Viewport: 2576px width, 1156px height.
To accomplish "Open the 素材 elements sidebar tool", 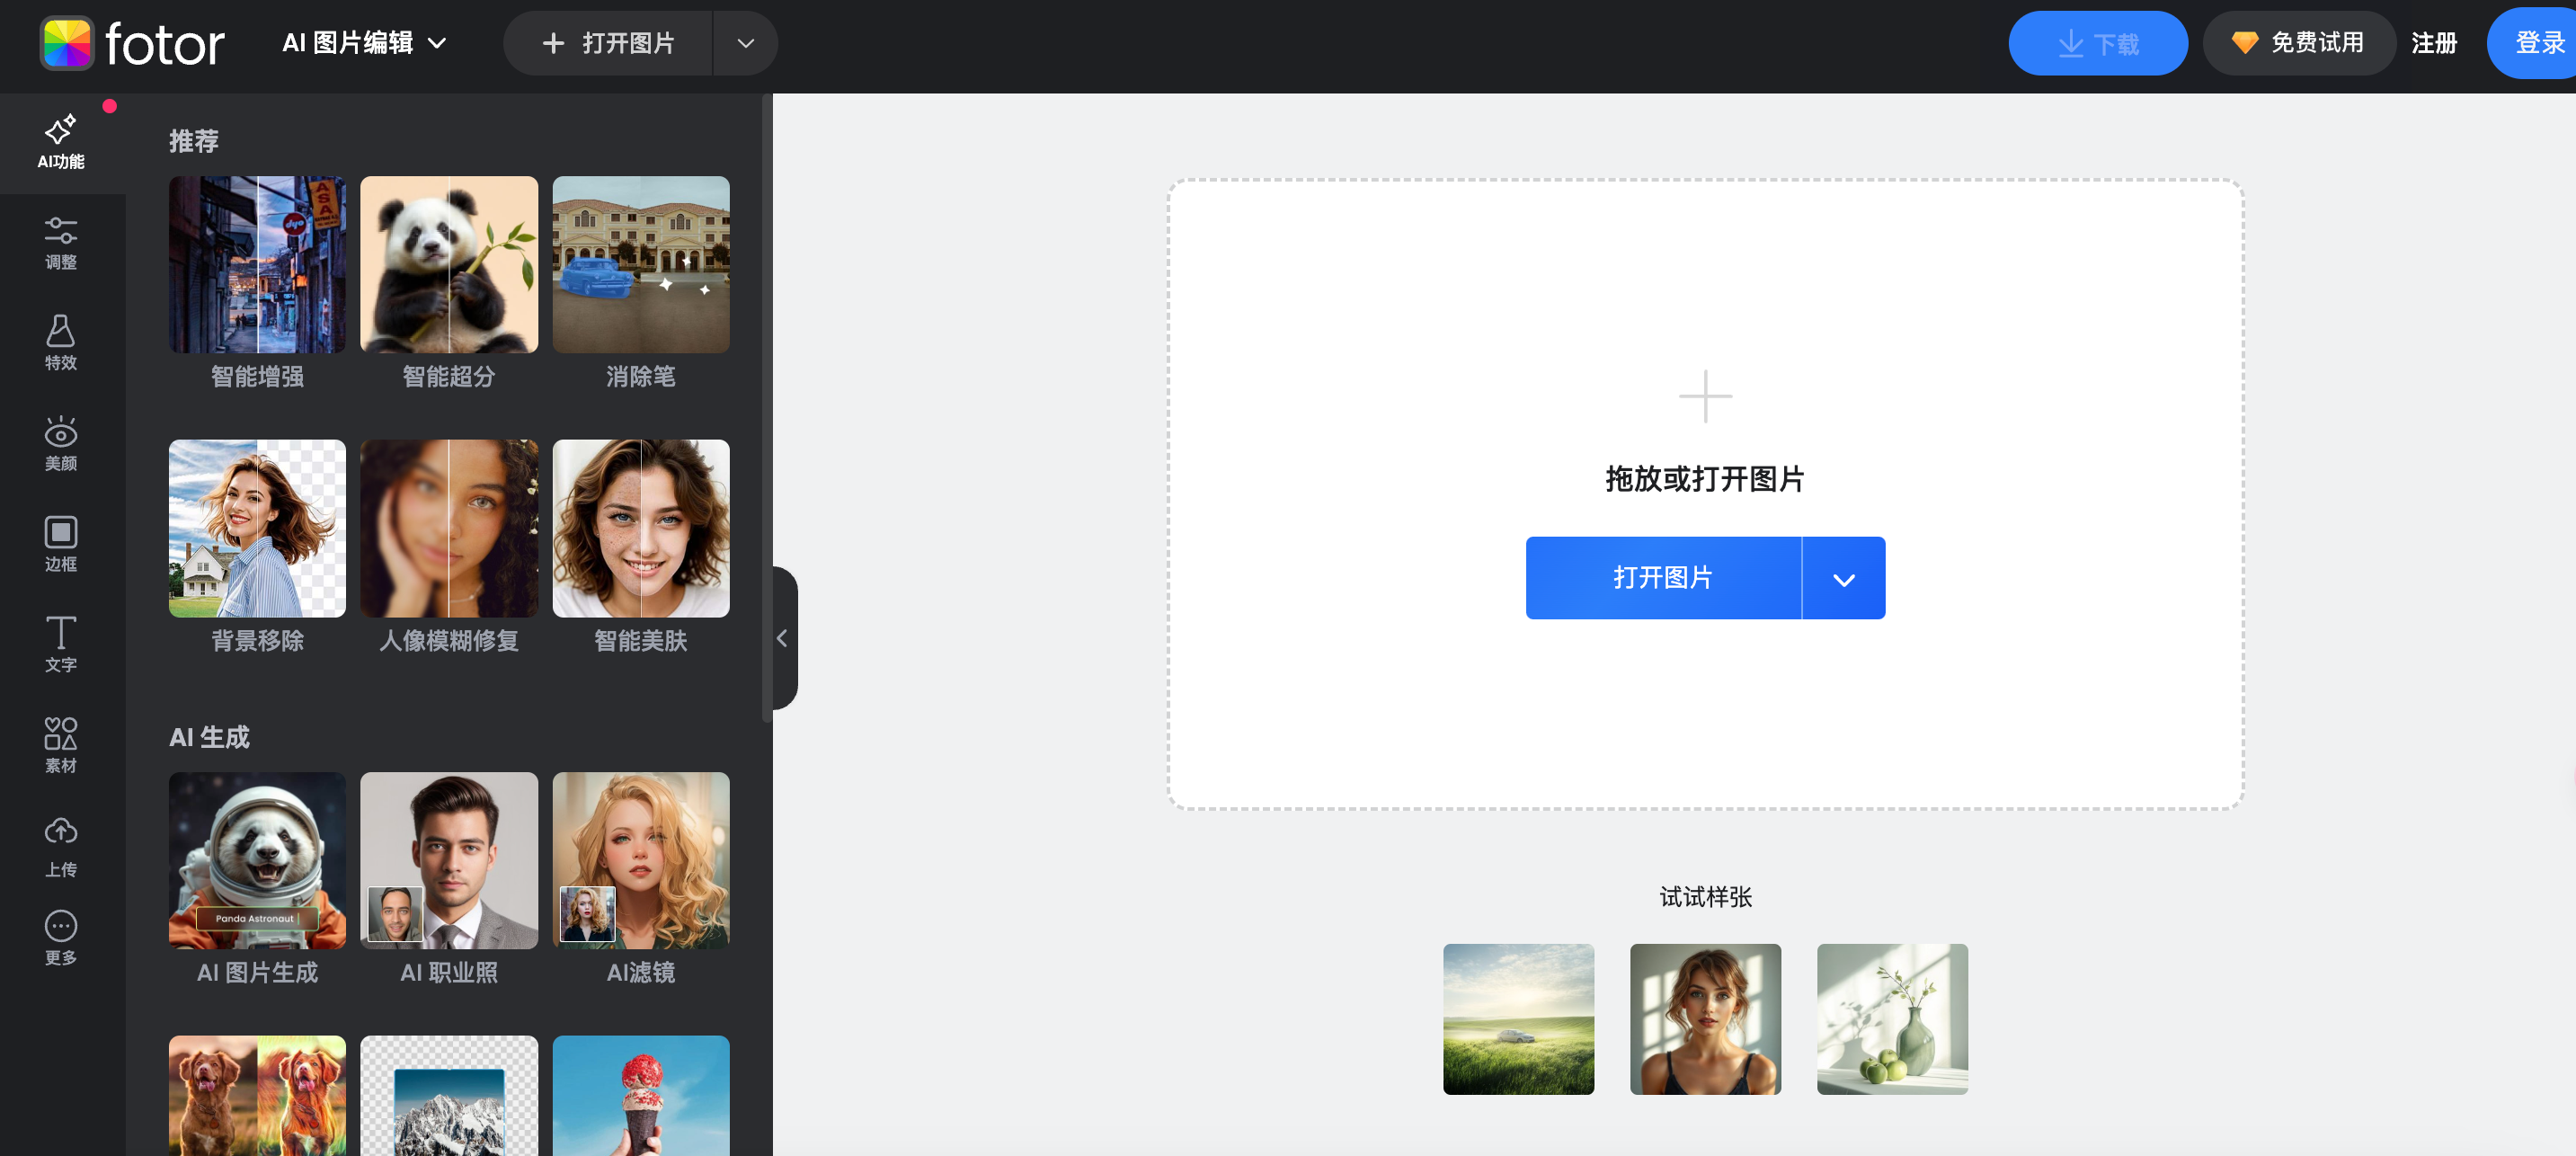I will 61,745.
